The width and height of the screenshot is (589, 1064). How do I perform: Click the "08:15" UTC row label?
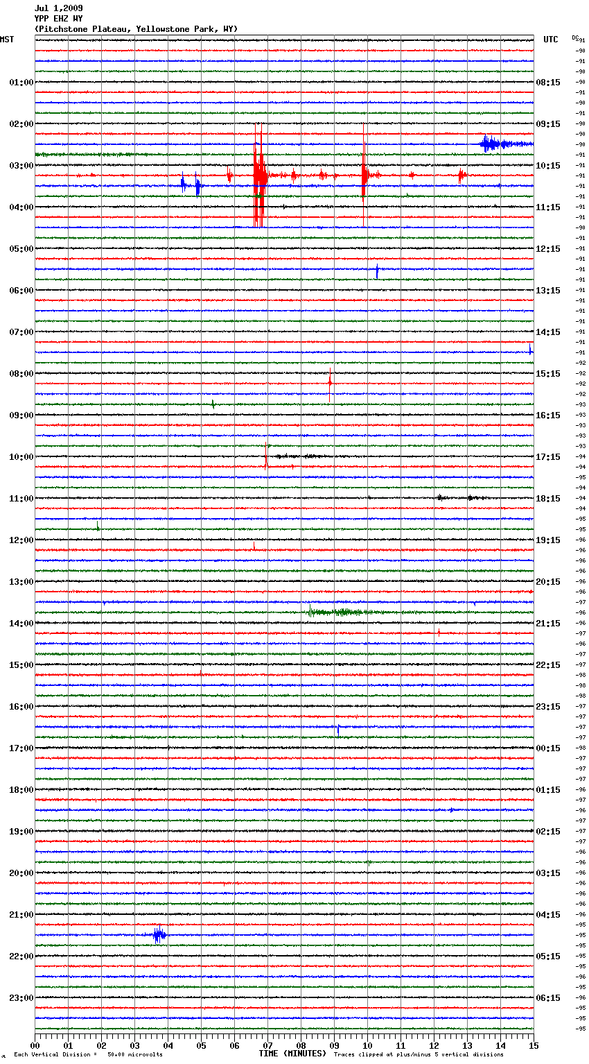coord(548,82)
